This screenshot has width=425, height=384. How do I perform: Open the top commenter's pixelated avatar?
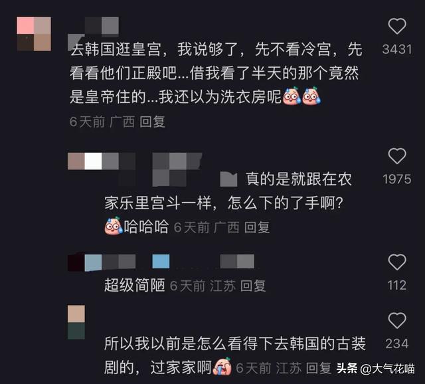34,34
